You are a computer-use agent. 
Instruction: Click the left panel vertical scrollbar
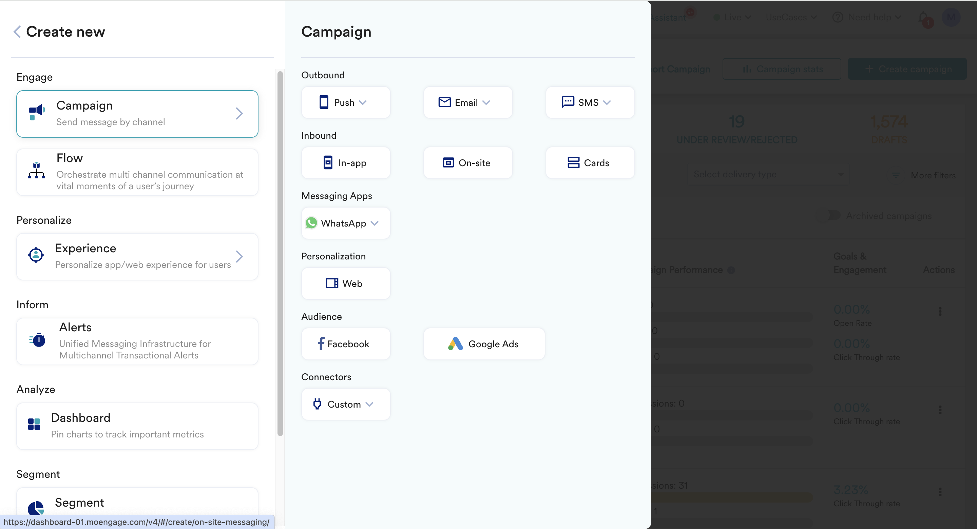280,253
